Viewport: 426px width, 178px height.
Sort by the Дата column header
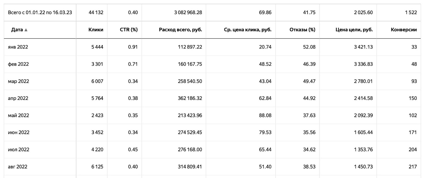click(x=17, y=30)
